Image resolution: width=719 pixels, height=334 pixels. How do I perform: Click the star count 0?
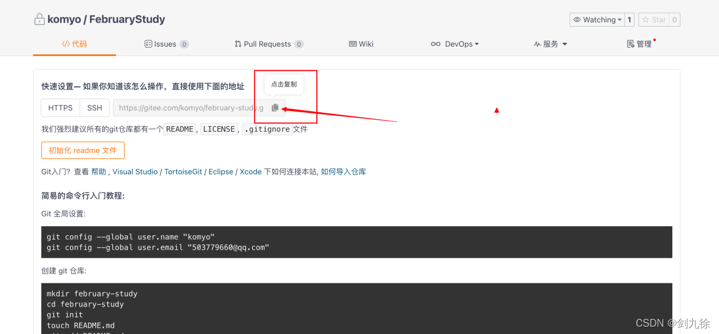coord(675,20)
